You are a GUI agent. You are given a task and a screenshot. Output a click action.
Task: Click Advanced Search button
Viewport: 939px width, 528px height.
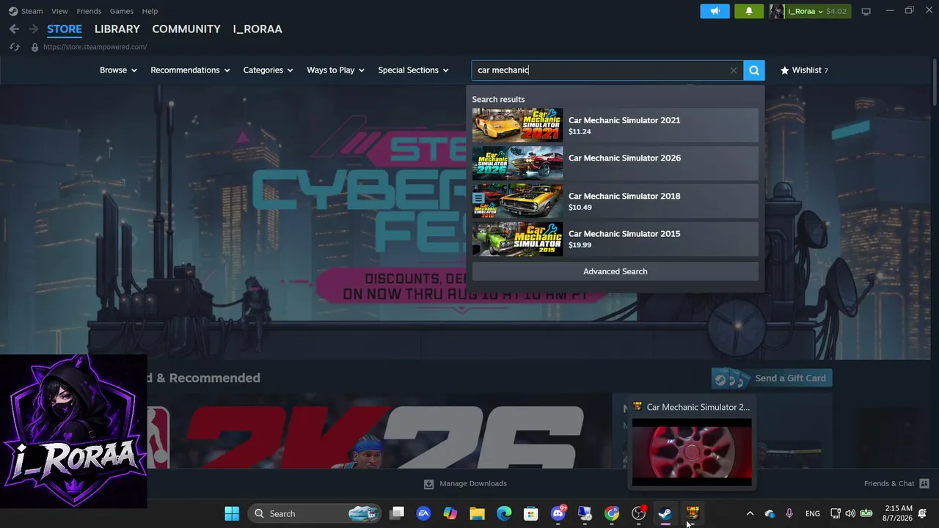pos(615,271)
